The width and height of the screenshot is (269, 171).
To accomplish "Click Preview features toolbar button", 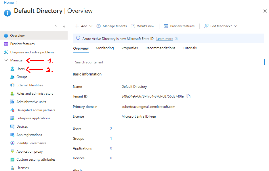I will click(x=179, y=26).
